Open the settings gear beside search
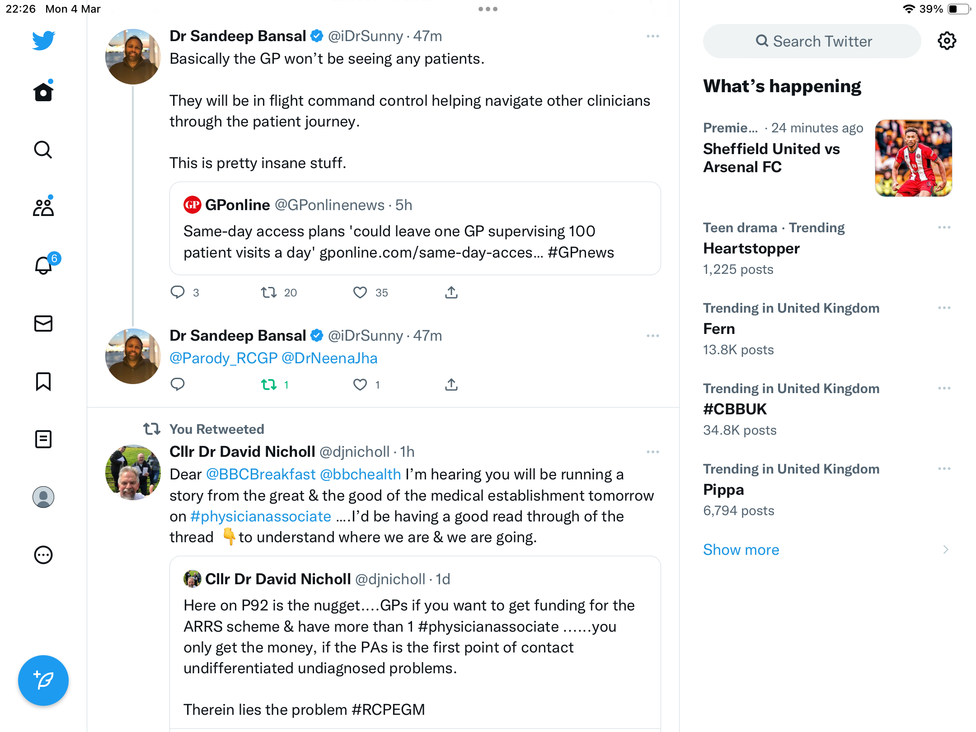 coord(947,41)
